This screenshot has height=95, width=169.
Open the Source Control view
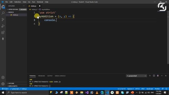(x=3, y=20)
